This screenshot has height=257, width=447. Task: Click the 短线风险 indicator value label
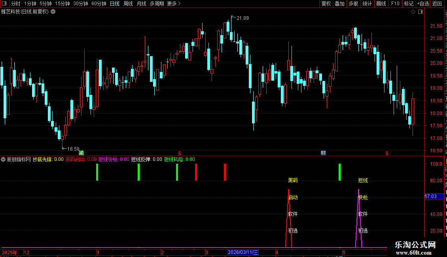[179, 159]
